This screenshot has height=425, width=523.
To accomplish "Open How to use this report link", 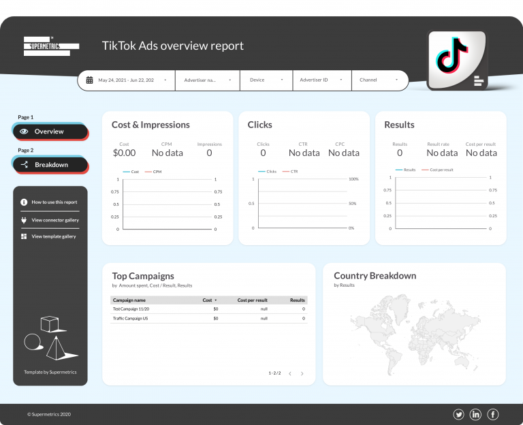I will (x=54, y=202).
